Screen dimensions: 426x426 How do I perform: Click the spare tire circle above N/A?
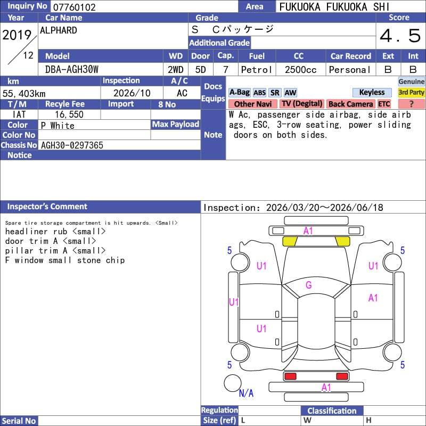(232, 383)
